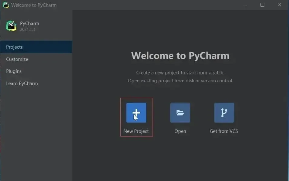Click the 2021.1.3 version text

(x=28, y=29)
